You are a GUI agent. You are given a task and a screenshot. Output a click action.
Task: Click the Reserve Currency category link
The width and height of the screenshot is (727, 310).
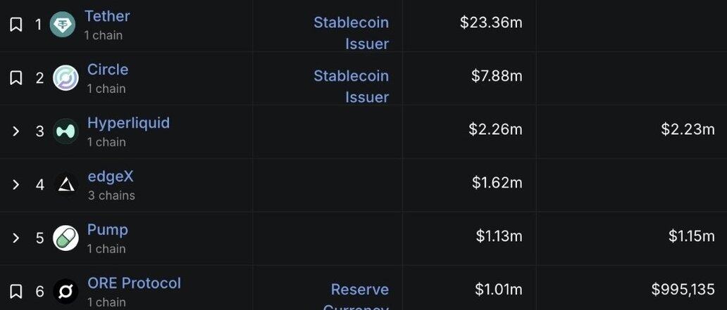pyautogui.click(x=359, y=290)
